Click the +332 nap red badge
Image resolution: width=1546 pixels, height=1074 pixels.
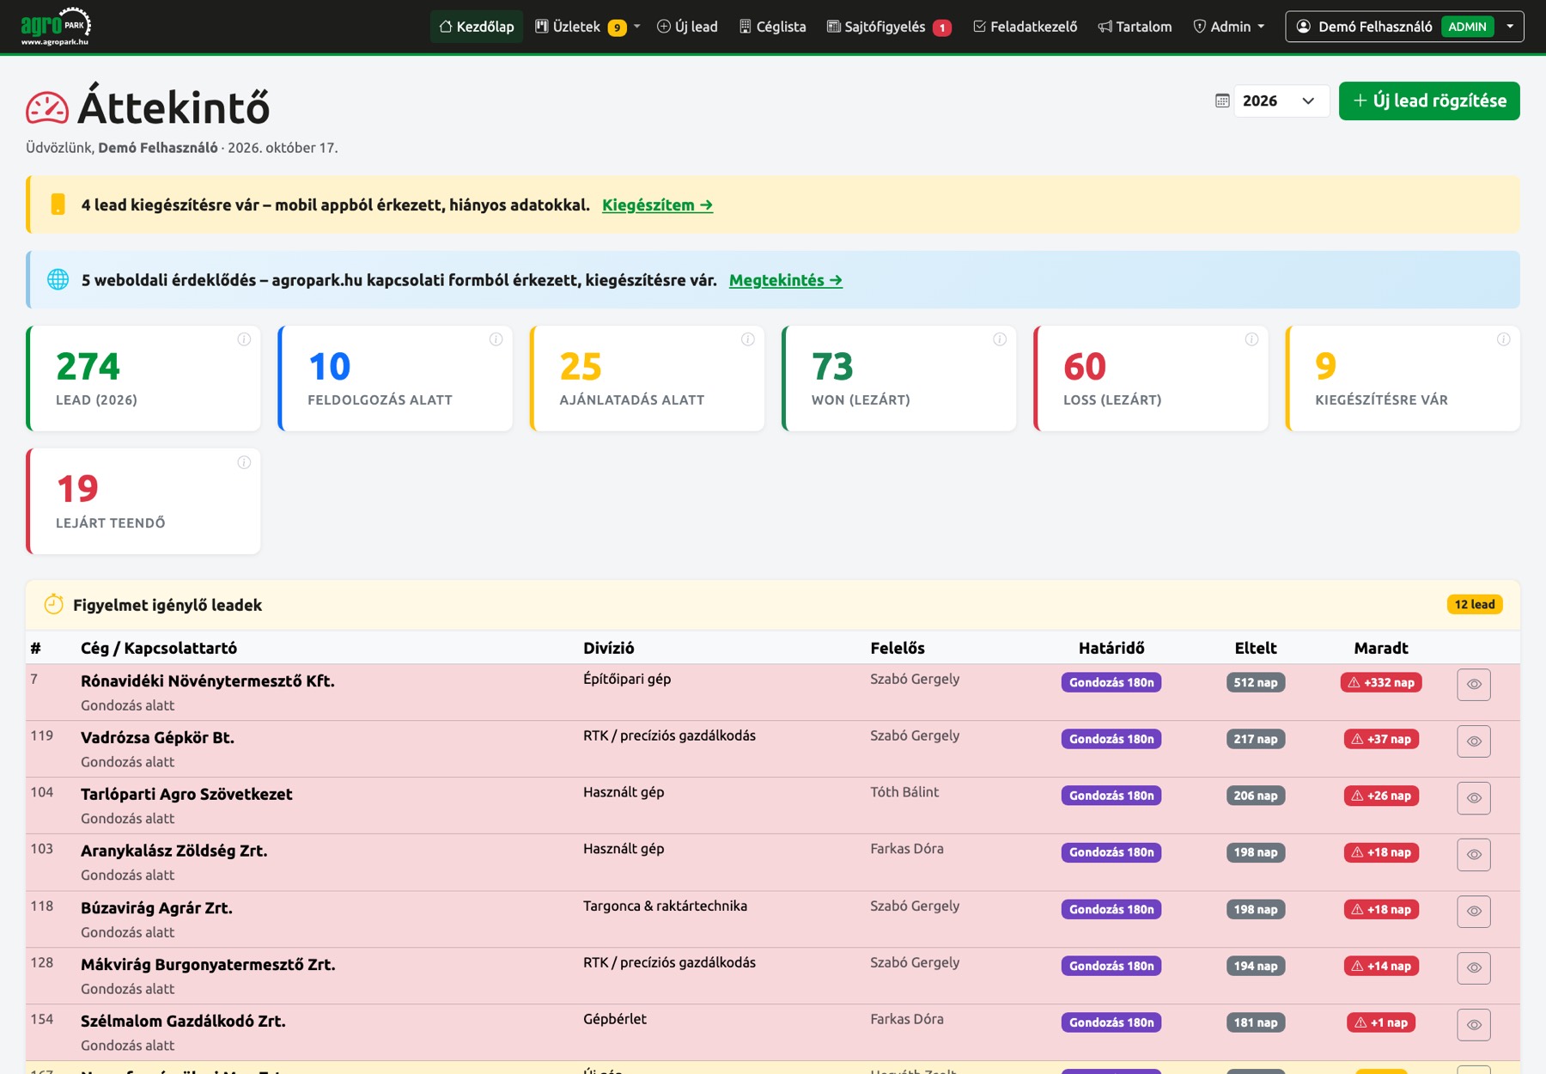tap(1381, 682)
